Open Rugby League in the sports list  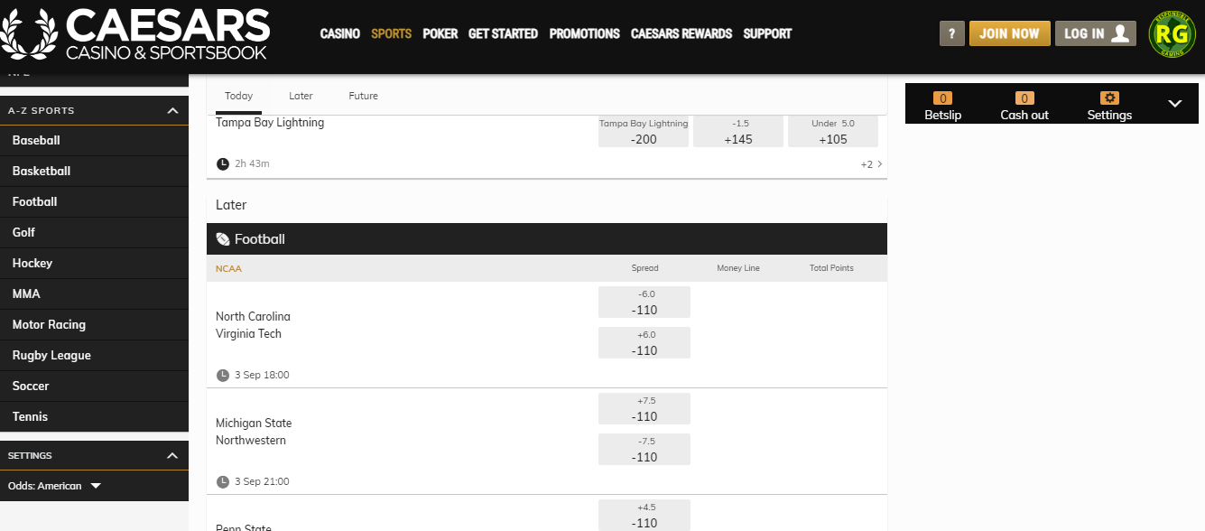pos(94,356)
